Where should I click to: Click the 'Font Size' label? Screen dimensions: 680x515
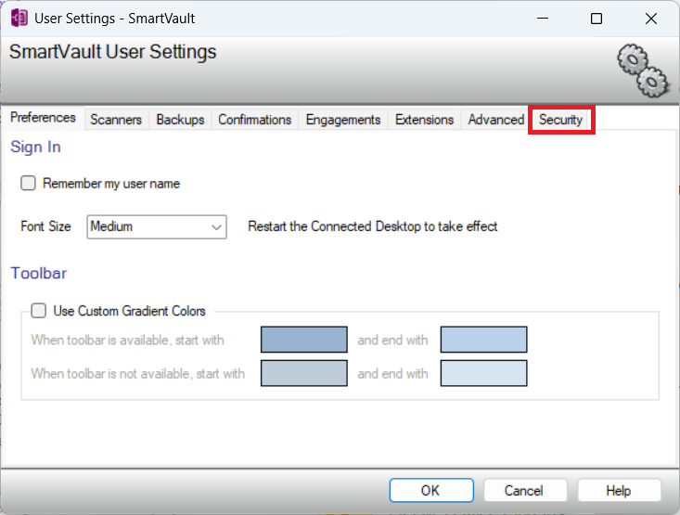click(45, 226)
